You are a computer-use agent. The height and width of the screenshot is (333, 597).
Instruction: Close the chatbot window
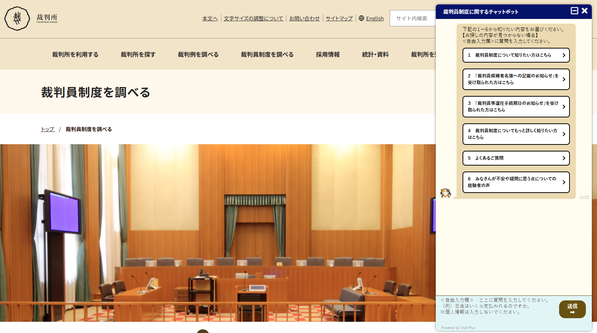585,11
